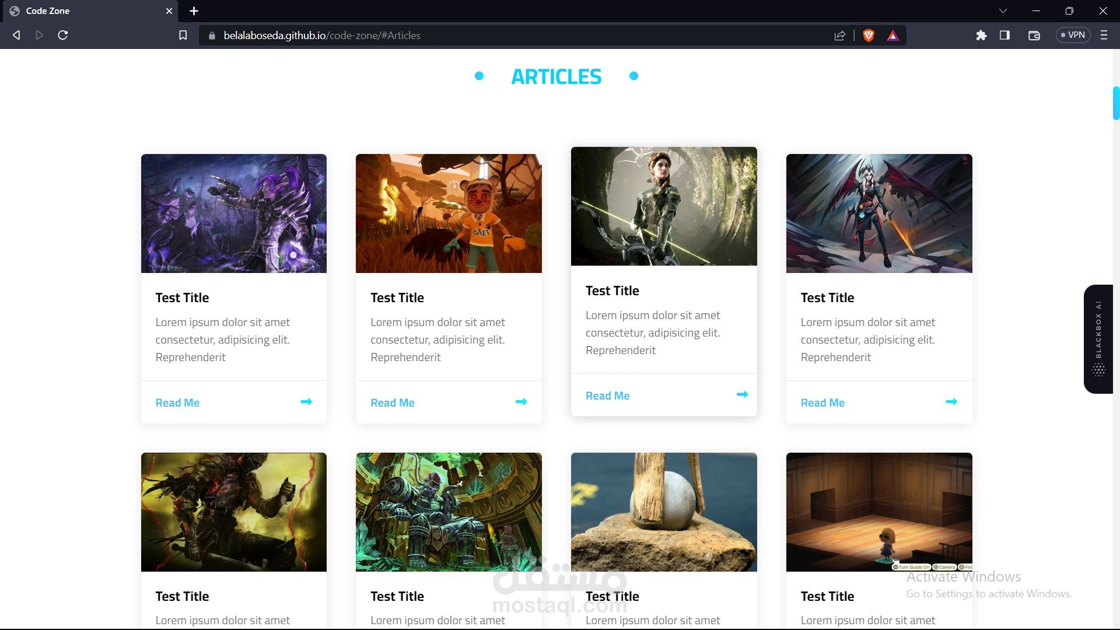Click the VPN button in toolbar
Screen dimensions: 1120x630
click(x=1073, y=35)
